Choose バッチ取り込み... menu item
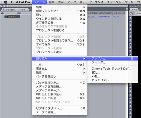The width and height of the screenshot is (141, 118). point(60,83)
